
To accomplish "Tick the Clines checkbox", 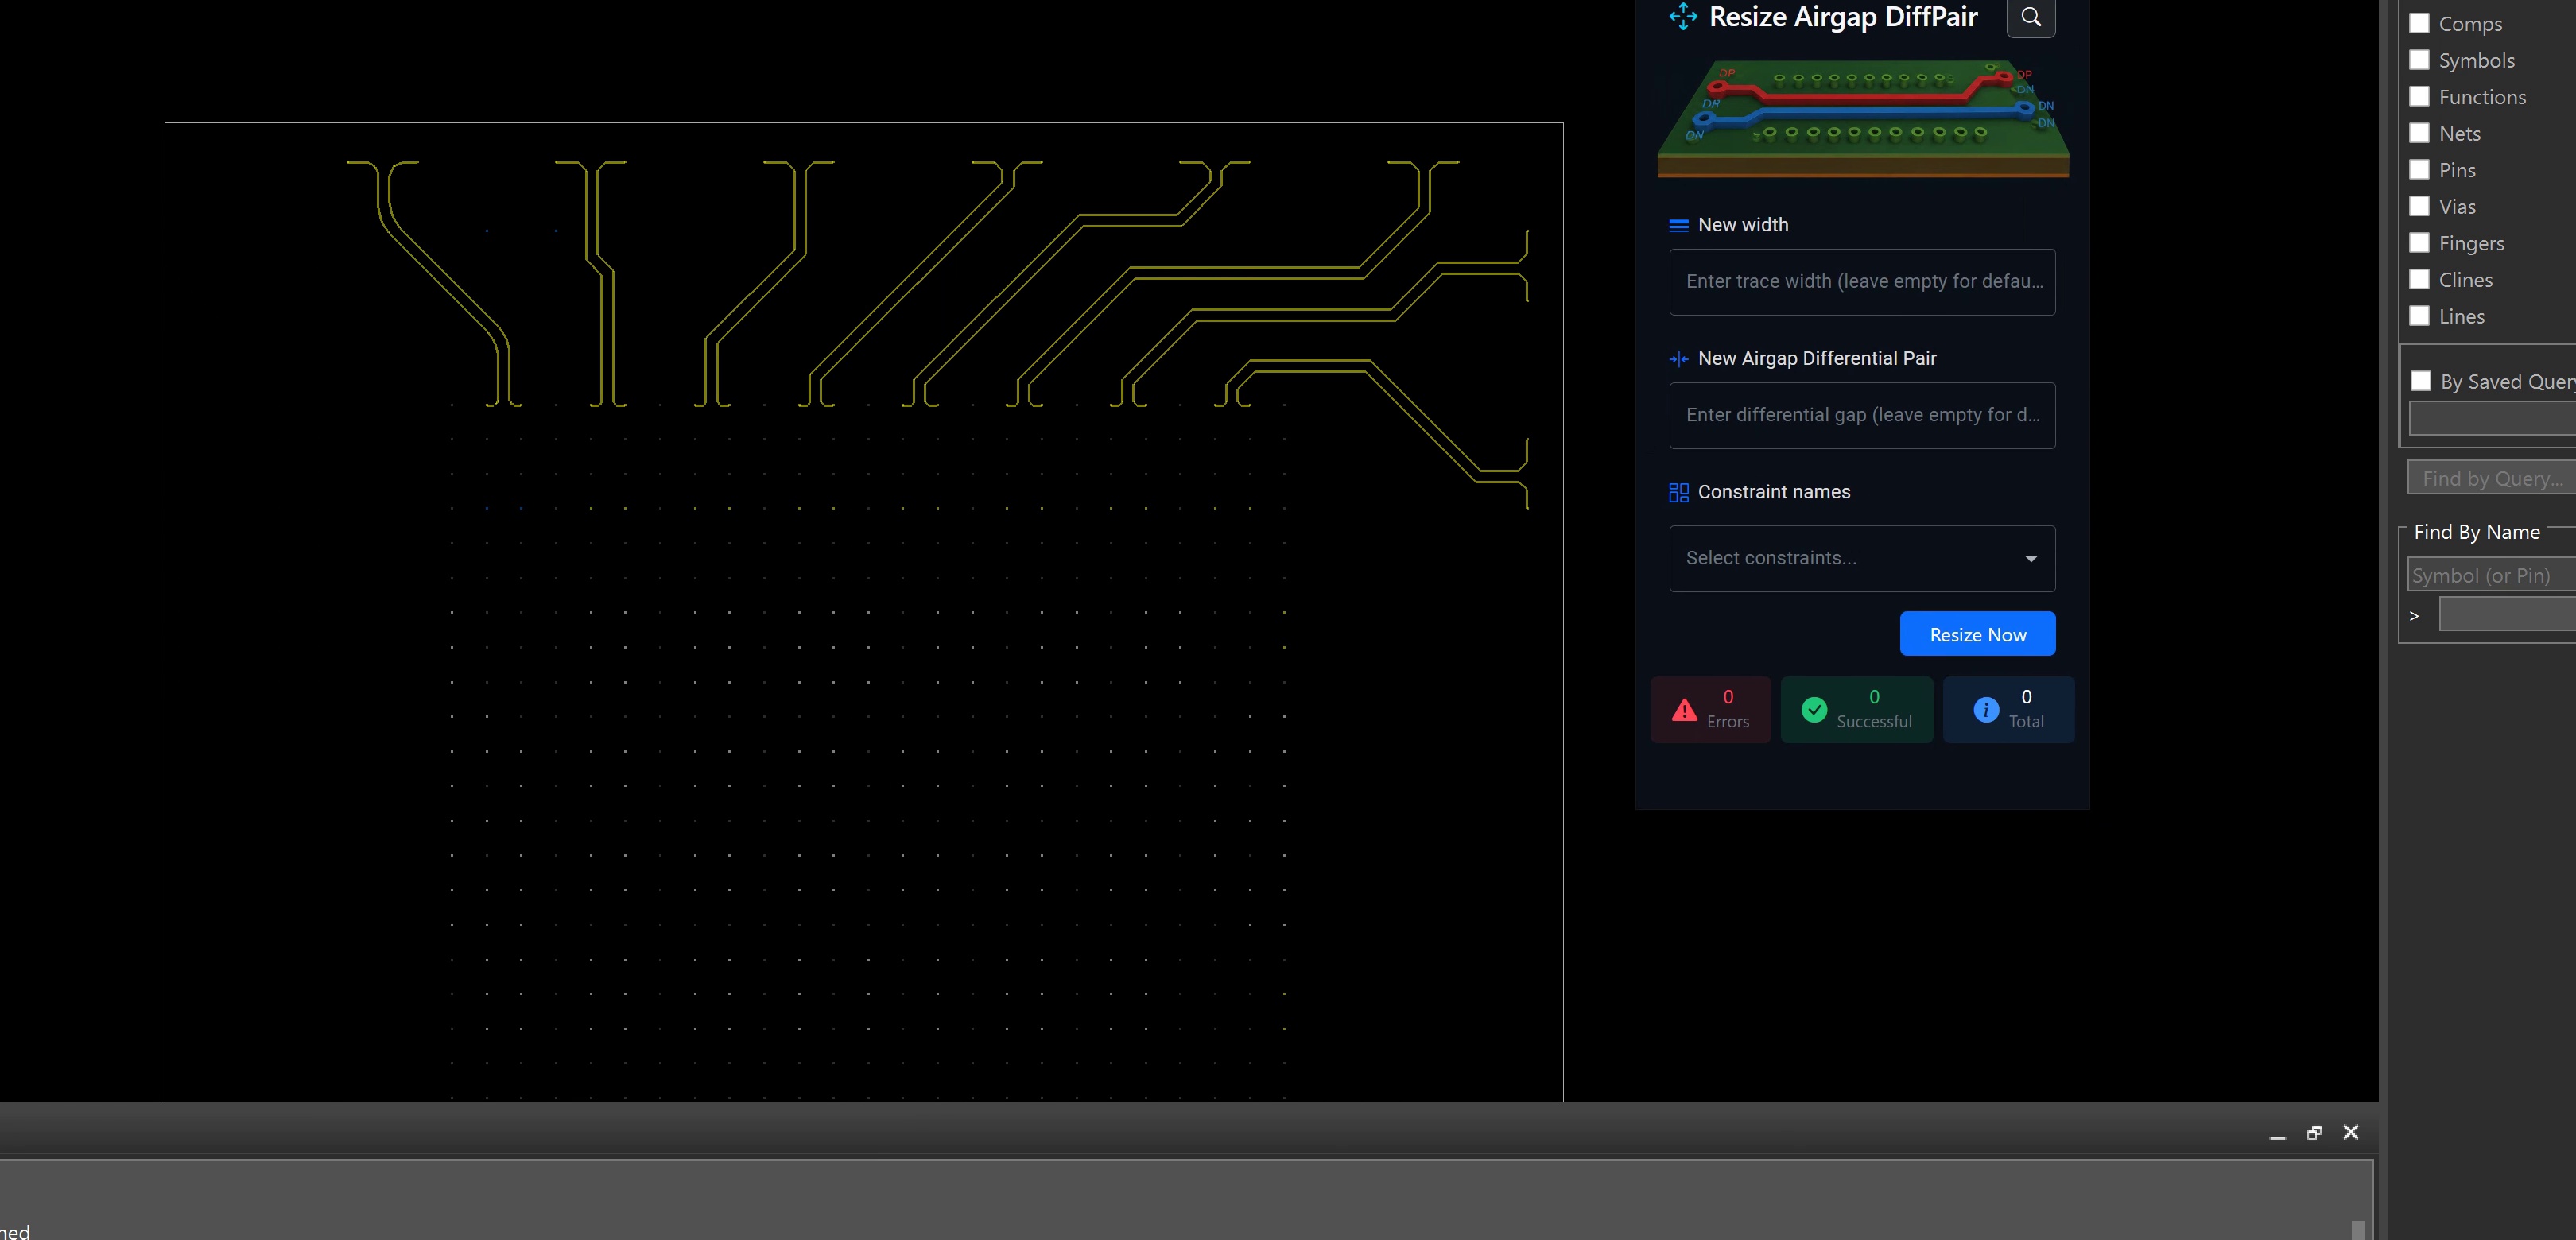I will [x=2419, y=279].
